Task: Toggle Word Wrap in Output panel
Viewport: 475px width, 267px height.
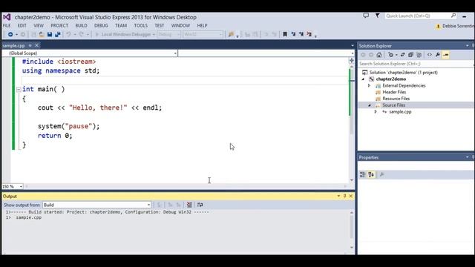Action: (200, 205)
